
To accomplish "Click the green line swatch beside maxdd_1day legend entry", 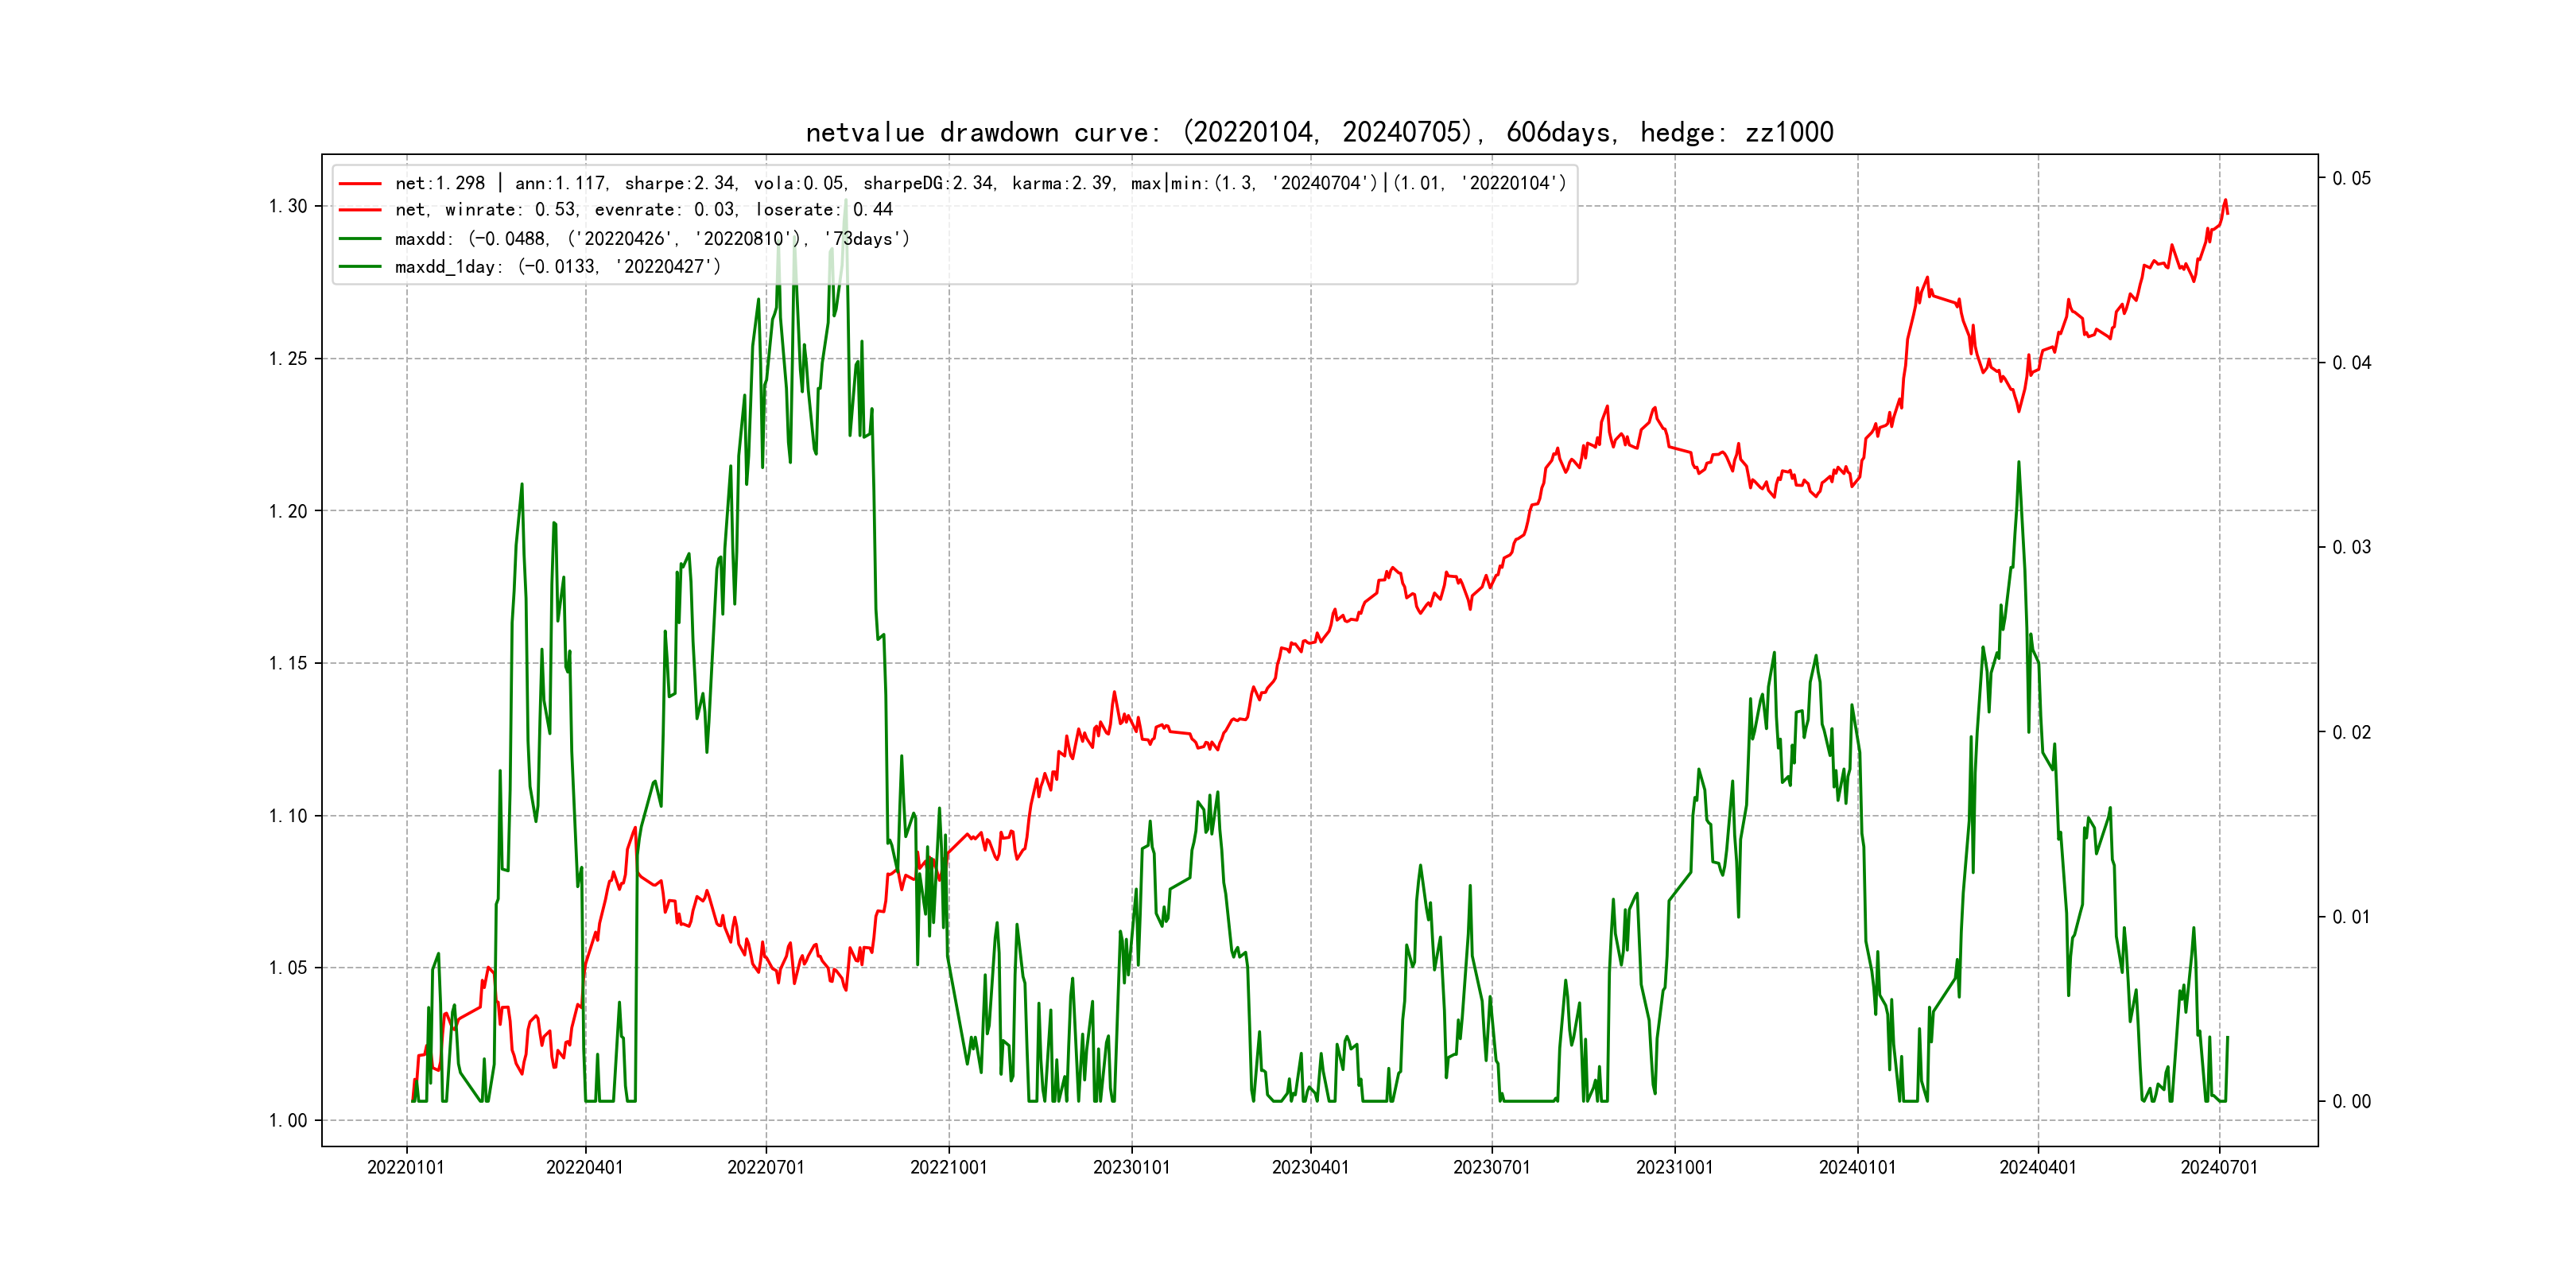I will click(360, 267).
